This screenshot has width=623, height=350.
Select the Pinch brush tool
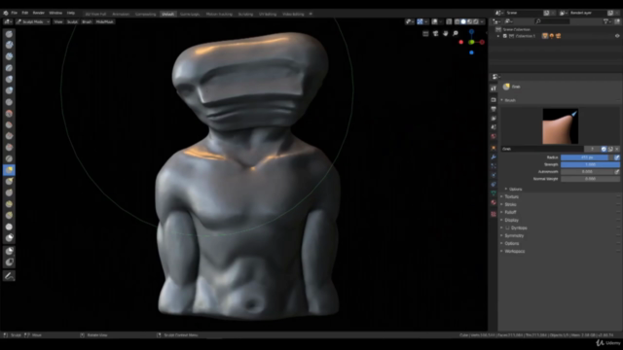pos(9,158)
